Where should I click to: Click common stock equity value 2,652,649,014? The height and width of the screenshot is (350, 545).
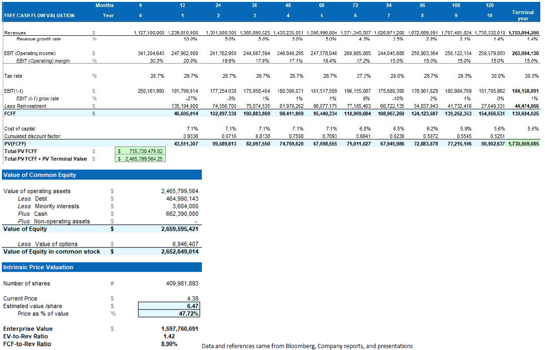(x=180, y=252)
